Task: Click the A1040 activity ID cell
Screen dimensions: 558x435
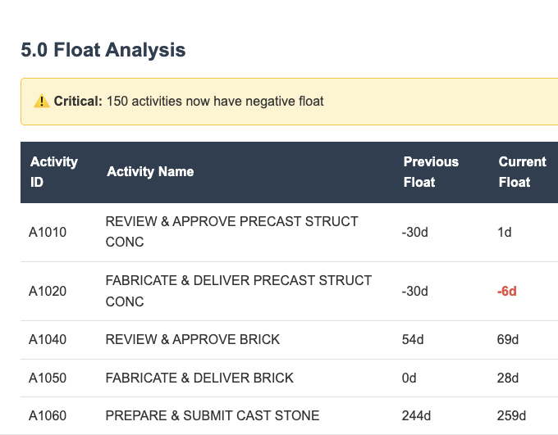Action: (x=48, y=339)
